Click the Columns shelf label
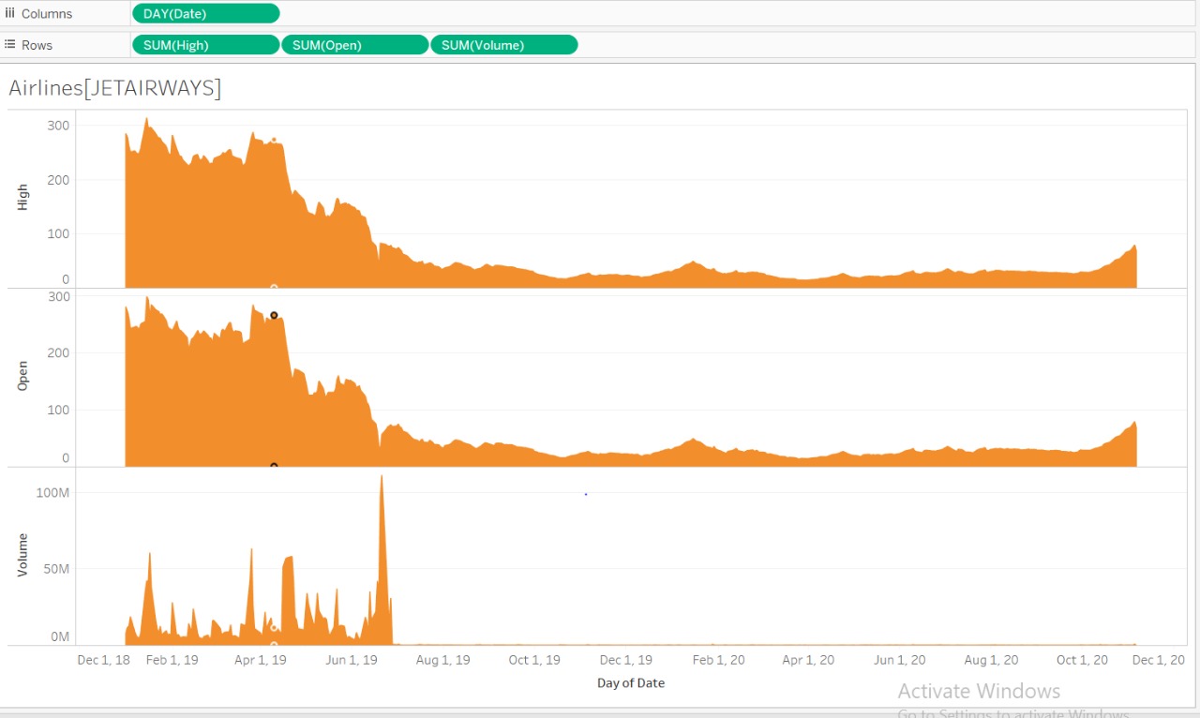The width and height of the screenshot is (1200, 718). click(x=47, y=14)
